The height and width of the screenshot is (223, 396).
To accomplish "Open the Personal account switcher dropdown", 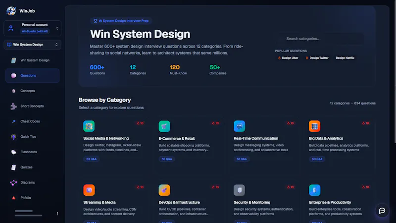I will 32,28.
